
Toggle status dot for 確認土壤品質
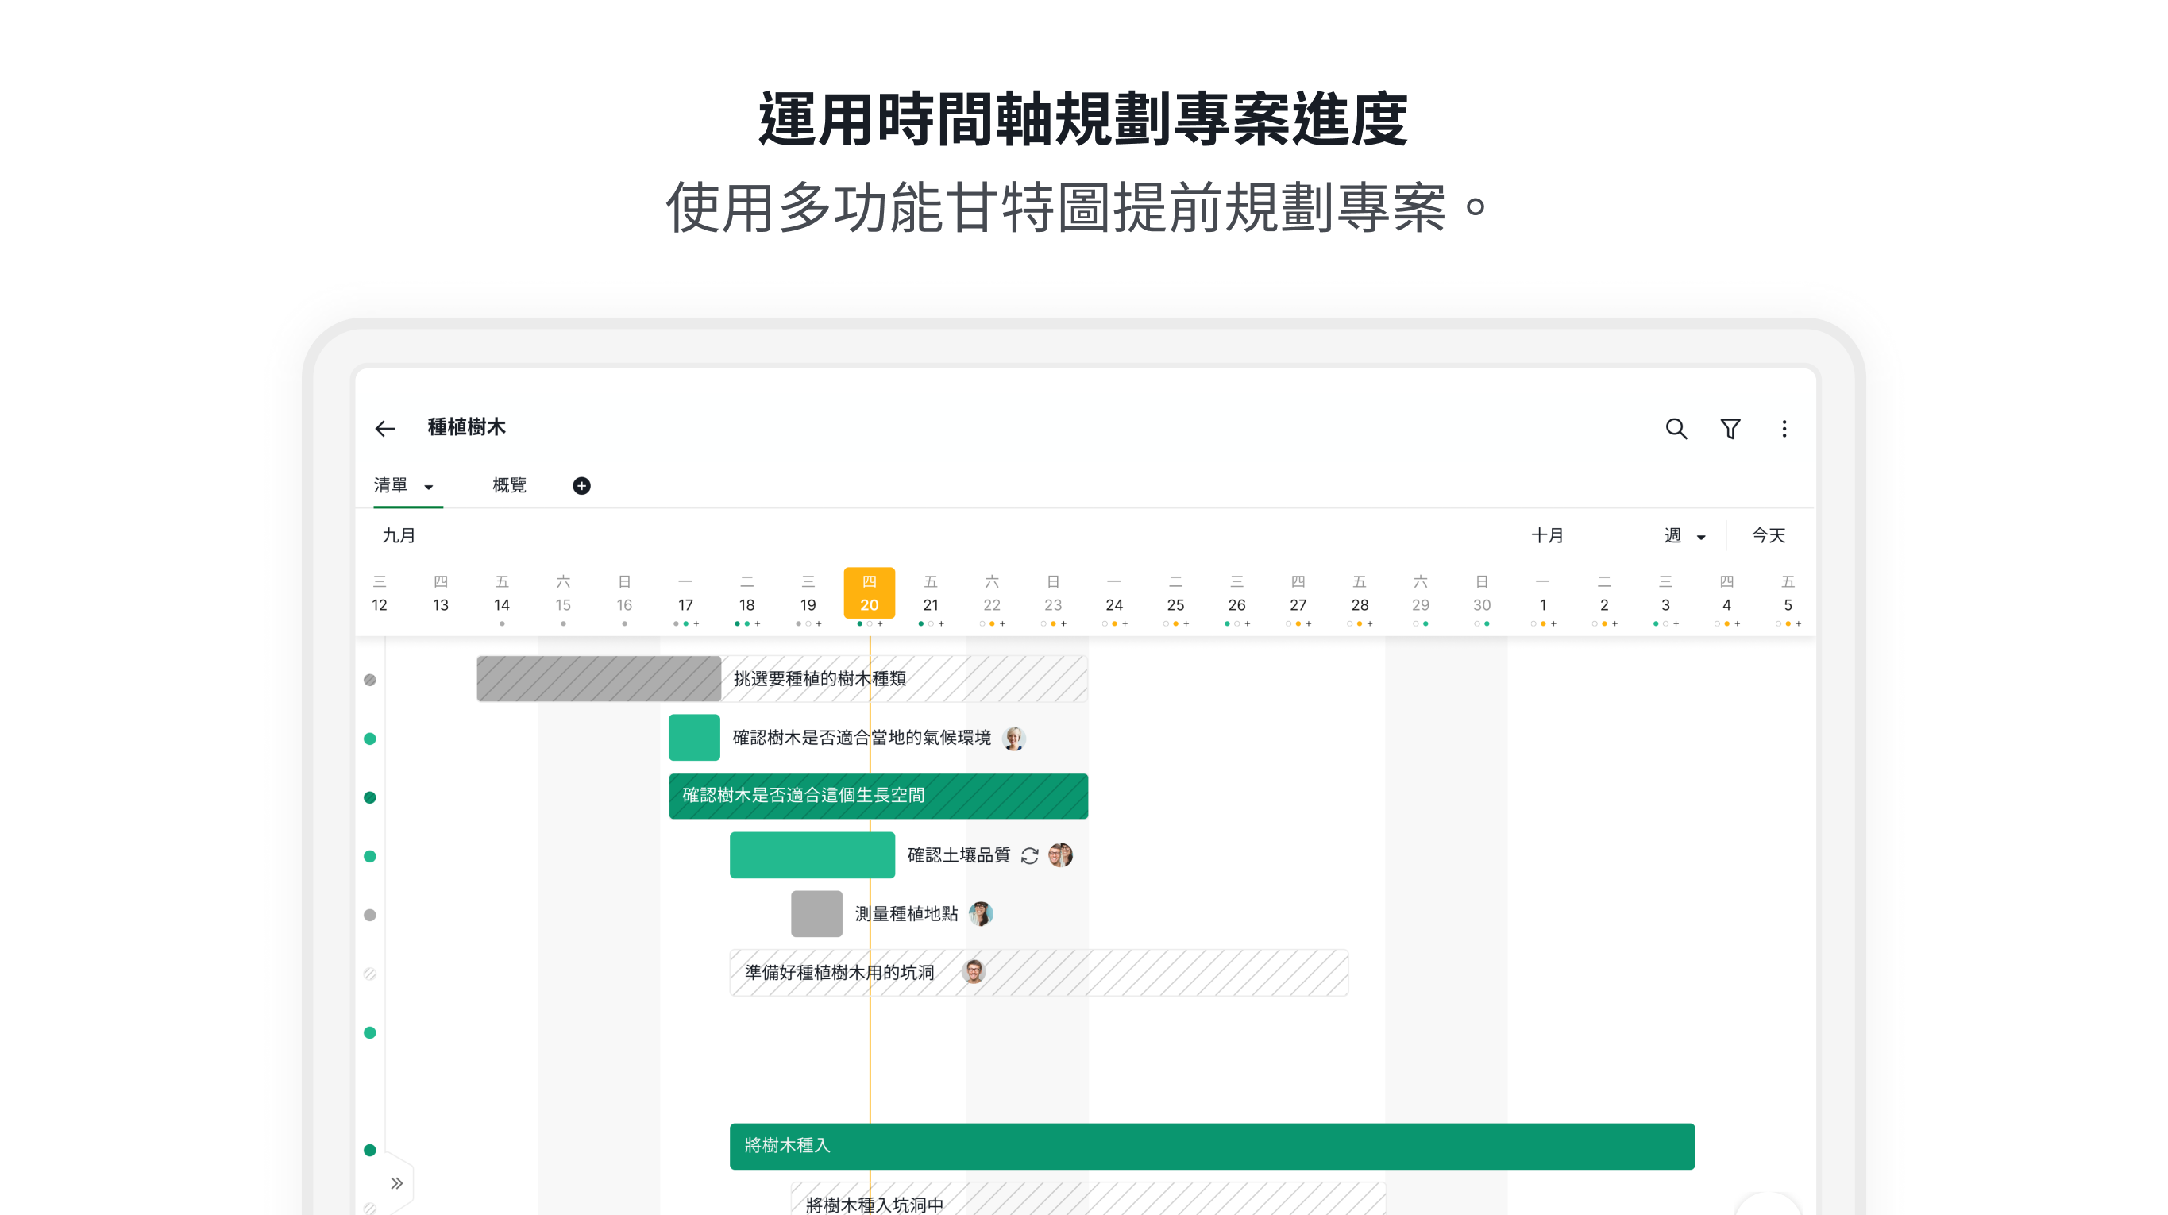click(x=369, y=857)
